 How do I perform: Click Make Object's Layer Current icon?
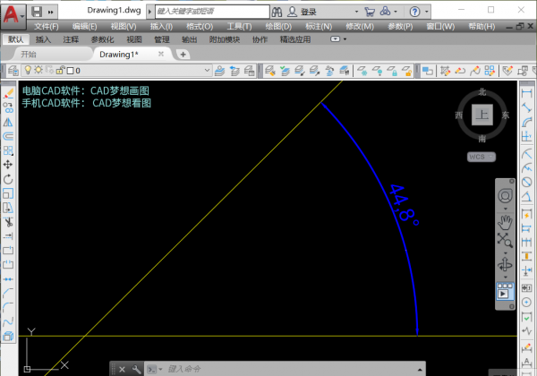[219, 71]
